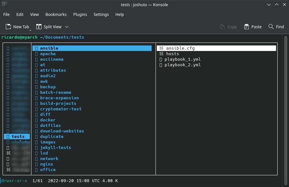This screenshot has height=187, width=289.
Task: Click the playbook_2.yml file name
Action: [183, 65]
